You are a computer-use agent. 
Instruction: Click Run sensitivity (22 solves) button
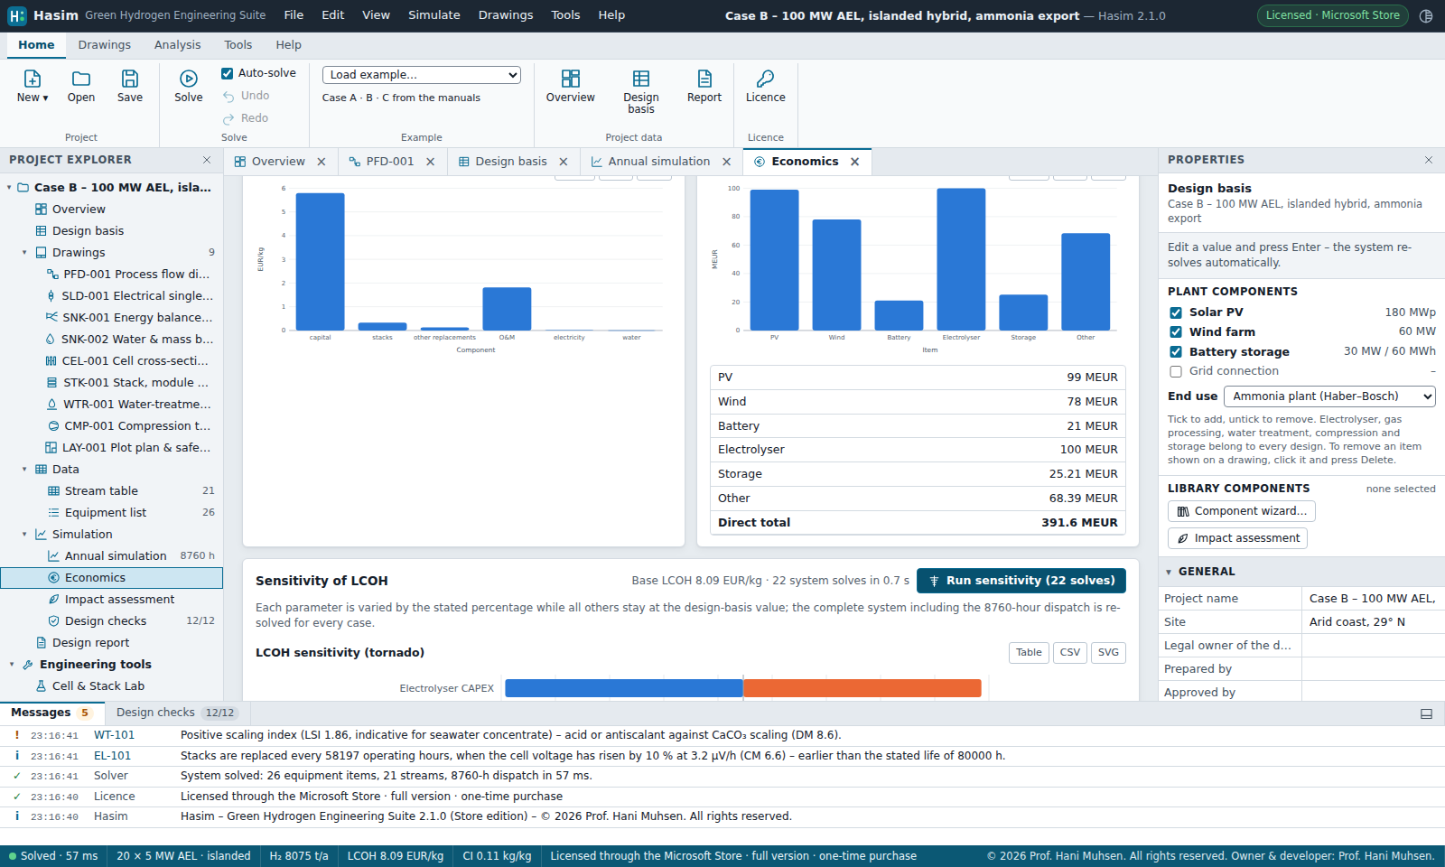[x=1021, y=581]
